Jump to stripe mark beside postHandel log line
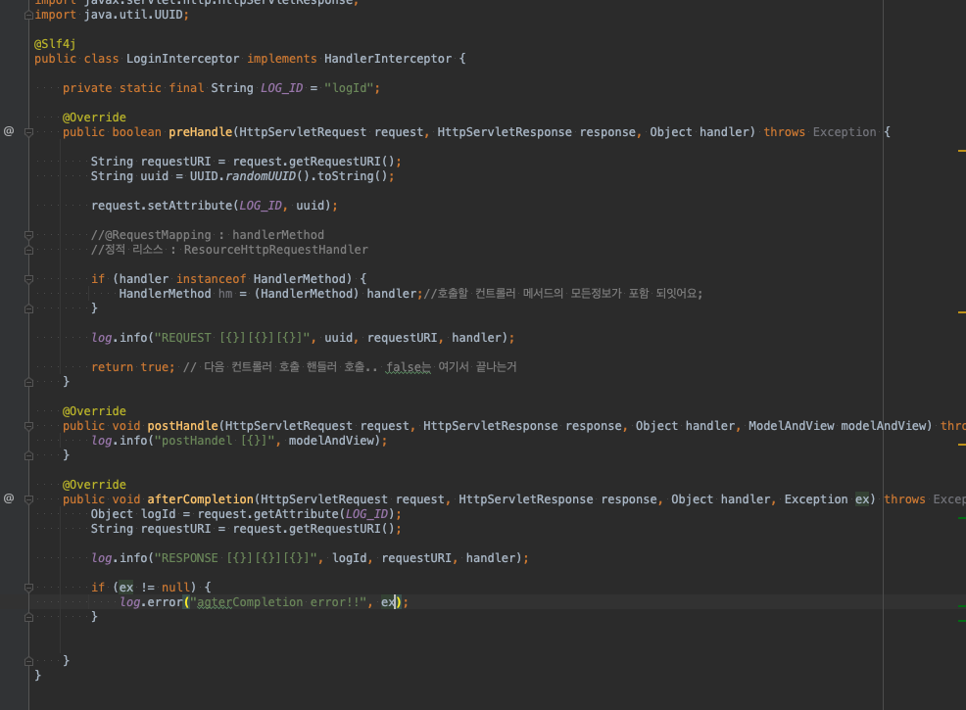Image resolution: width=966 pixels, height=710 pixels. point(962,444)
